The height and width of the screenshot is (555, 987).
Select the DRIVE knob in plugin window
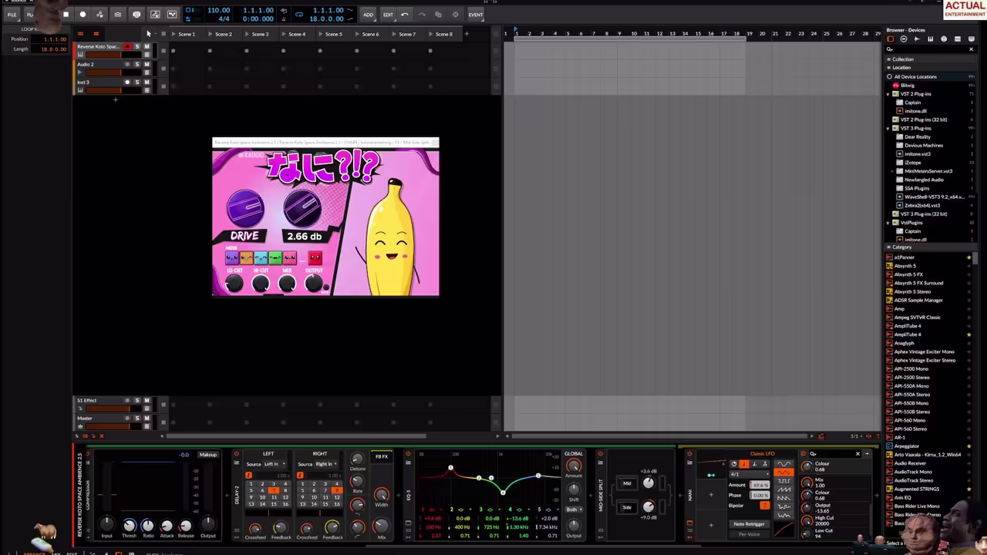point(245,208)
